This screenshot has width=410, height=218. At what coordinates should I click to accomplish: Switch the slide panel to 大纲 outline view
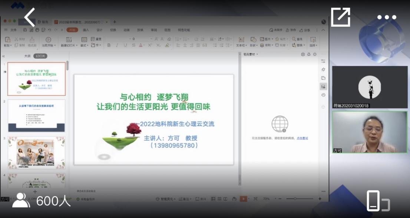click(x=27, y=56)
